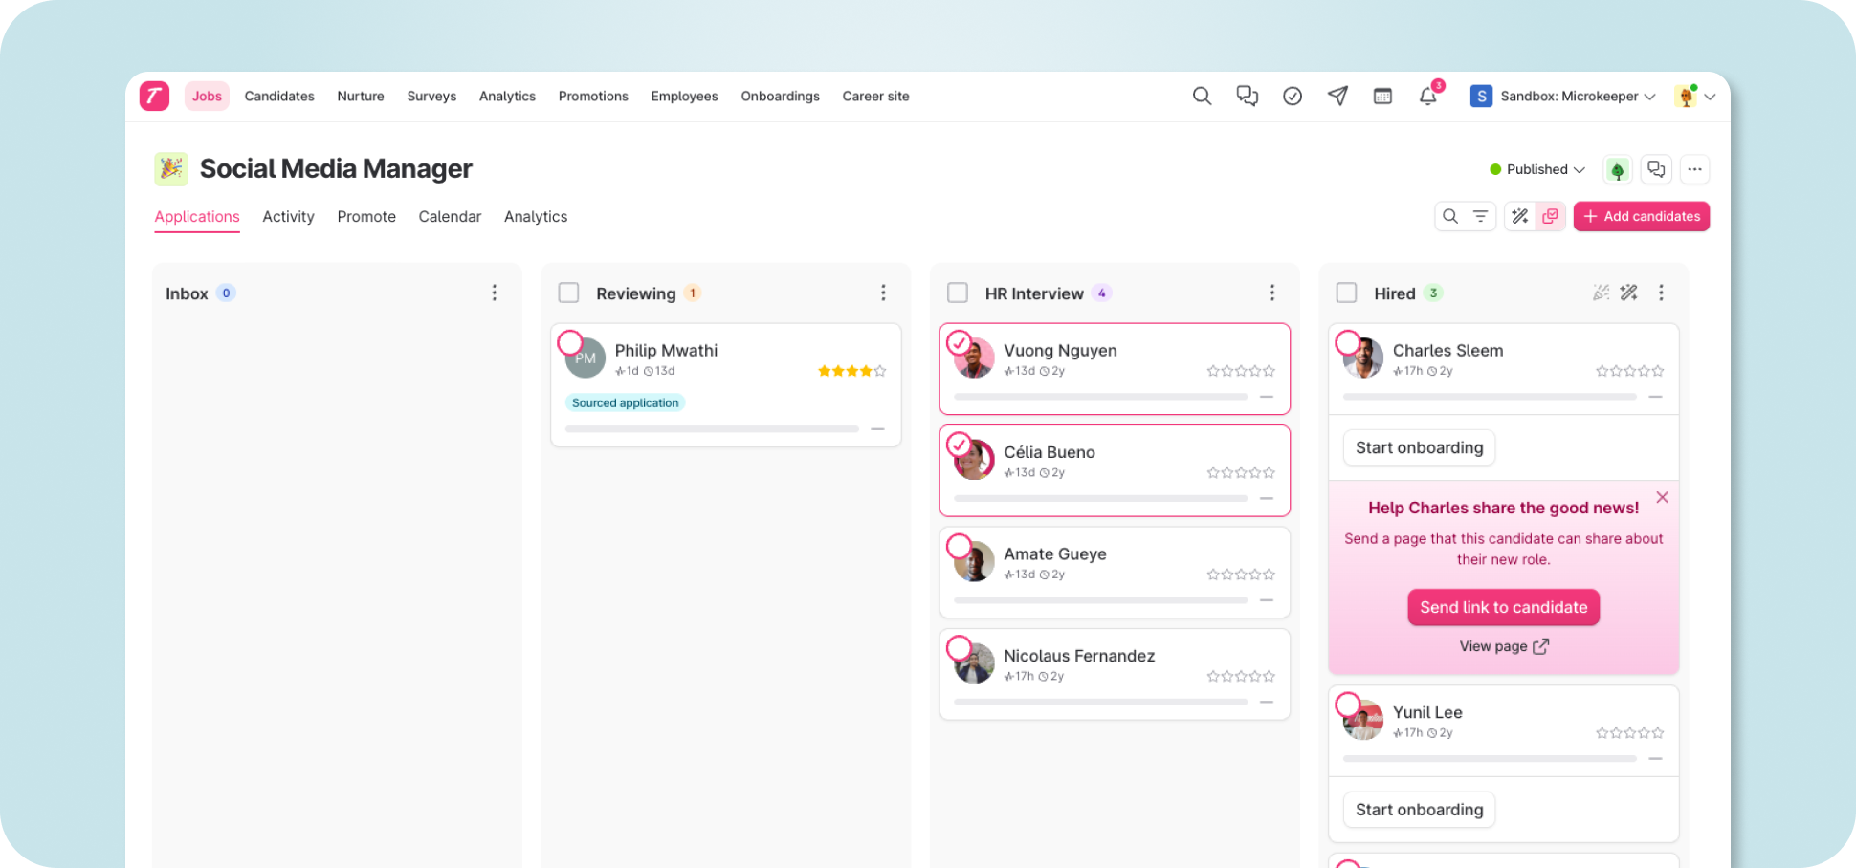Viewport: 1856px width, 868px height.
Task: Open Nicolaus Fernandez's avatar thumbnail
Action: pyautogui.click(x=974, y=663)
